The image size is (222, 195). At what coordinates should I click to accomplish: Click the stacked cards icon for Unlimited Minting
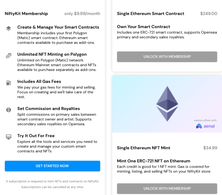click(8, 56)
